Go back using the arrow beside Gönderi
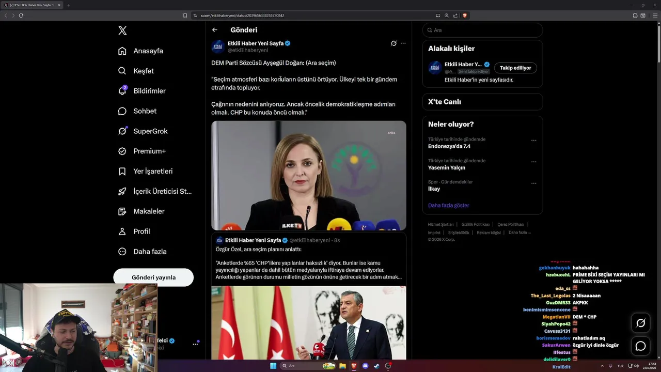The width and height of the screenshot is (661, 372). pos(215,30)
